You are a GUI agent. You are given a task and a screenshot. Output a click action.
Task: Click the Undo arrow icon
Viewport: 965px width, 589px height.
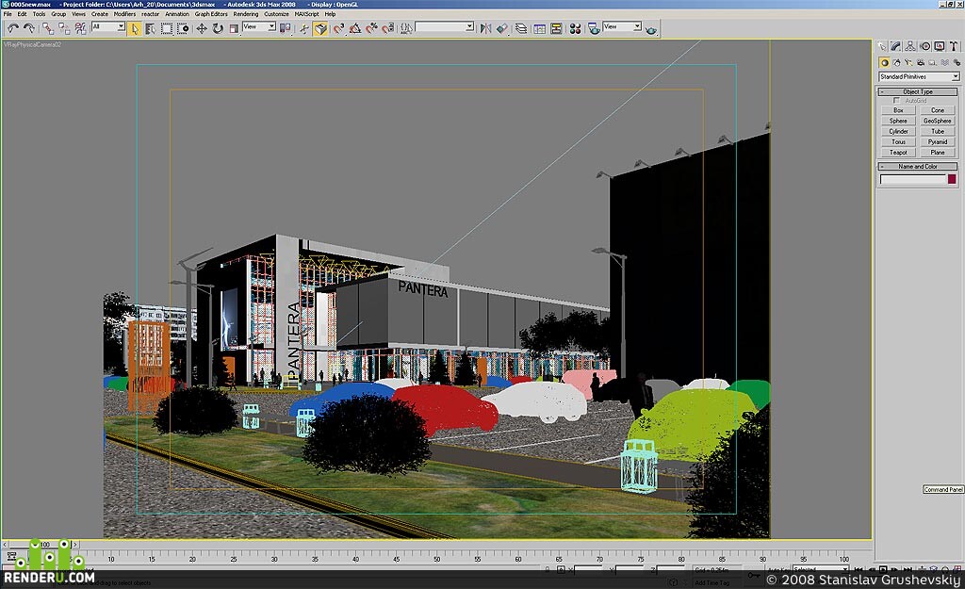pyautogui.click(x=12, y=28)
